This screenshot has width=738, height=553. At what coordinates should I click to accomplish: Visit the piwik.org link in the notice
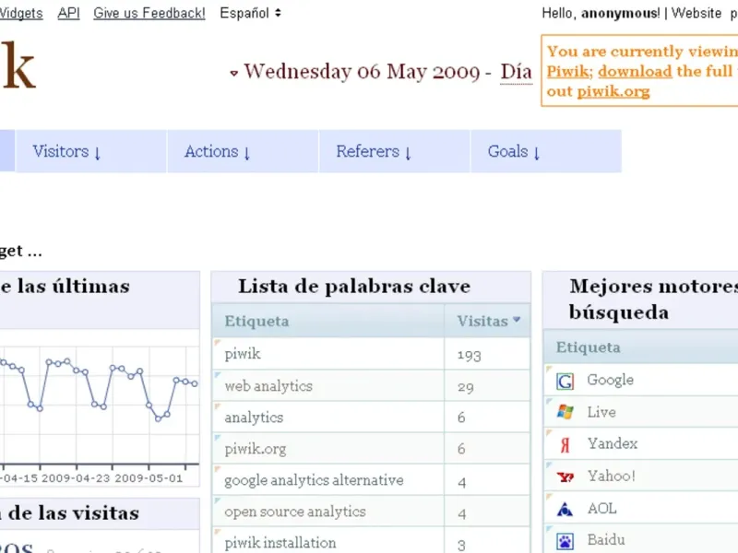[x=613, y=91]
